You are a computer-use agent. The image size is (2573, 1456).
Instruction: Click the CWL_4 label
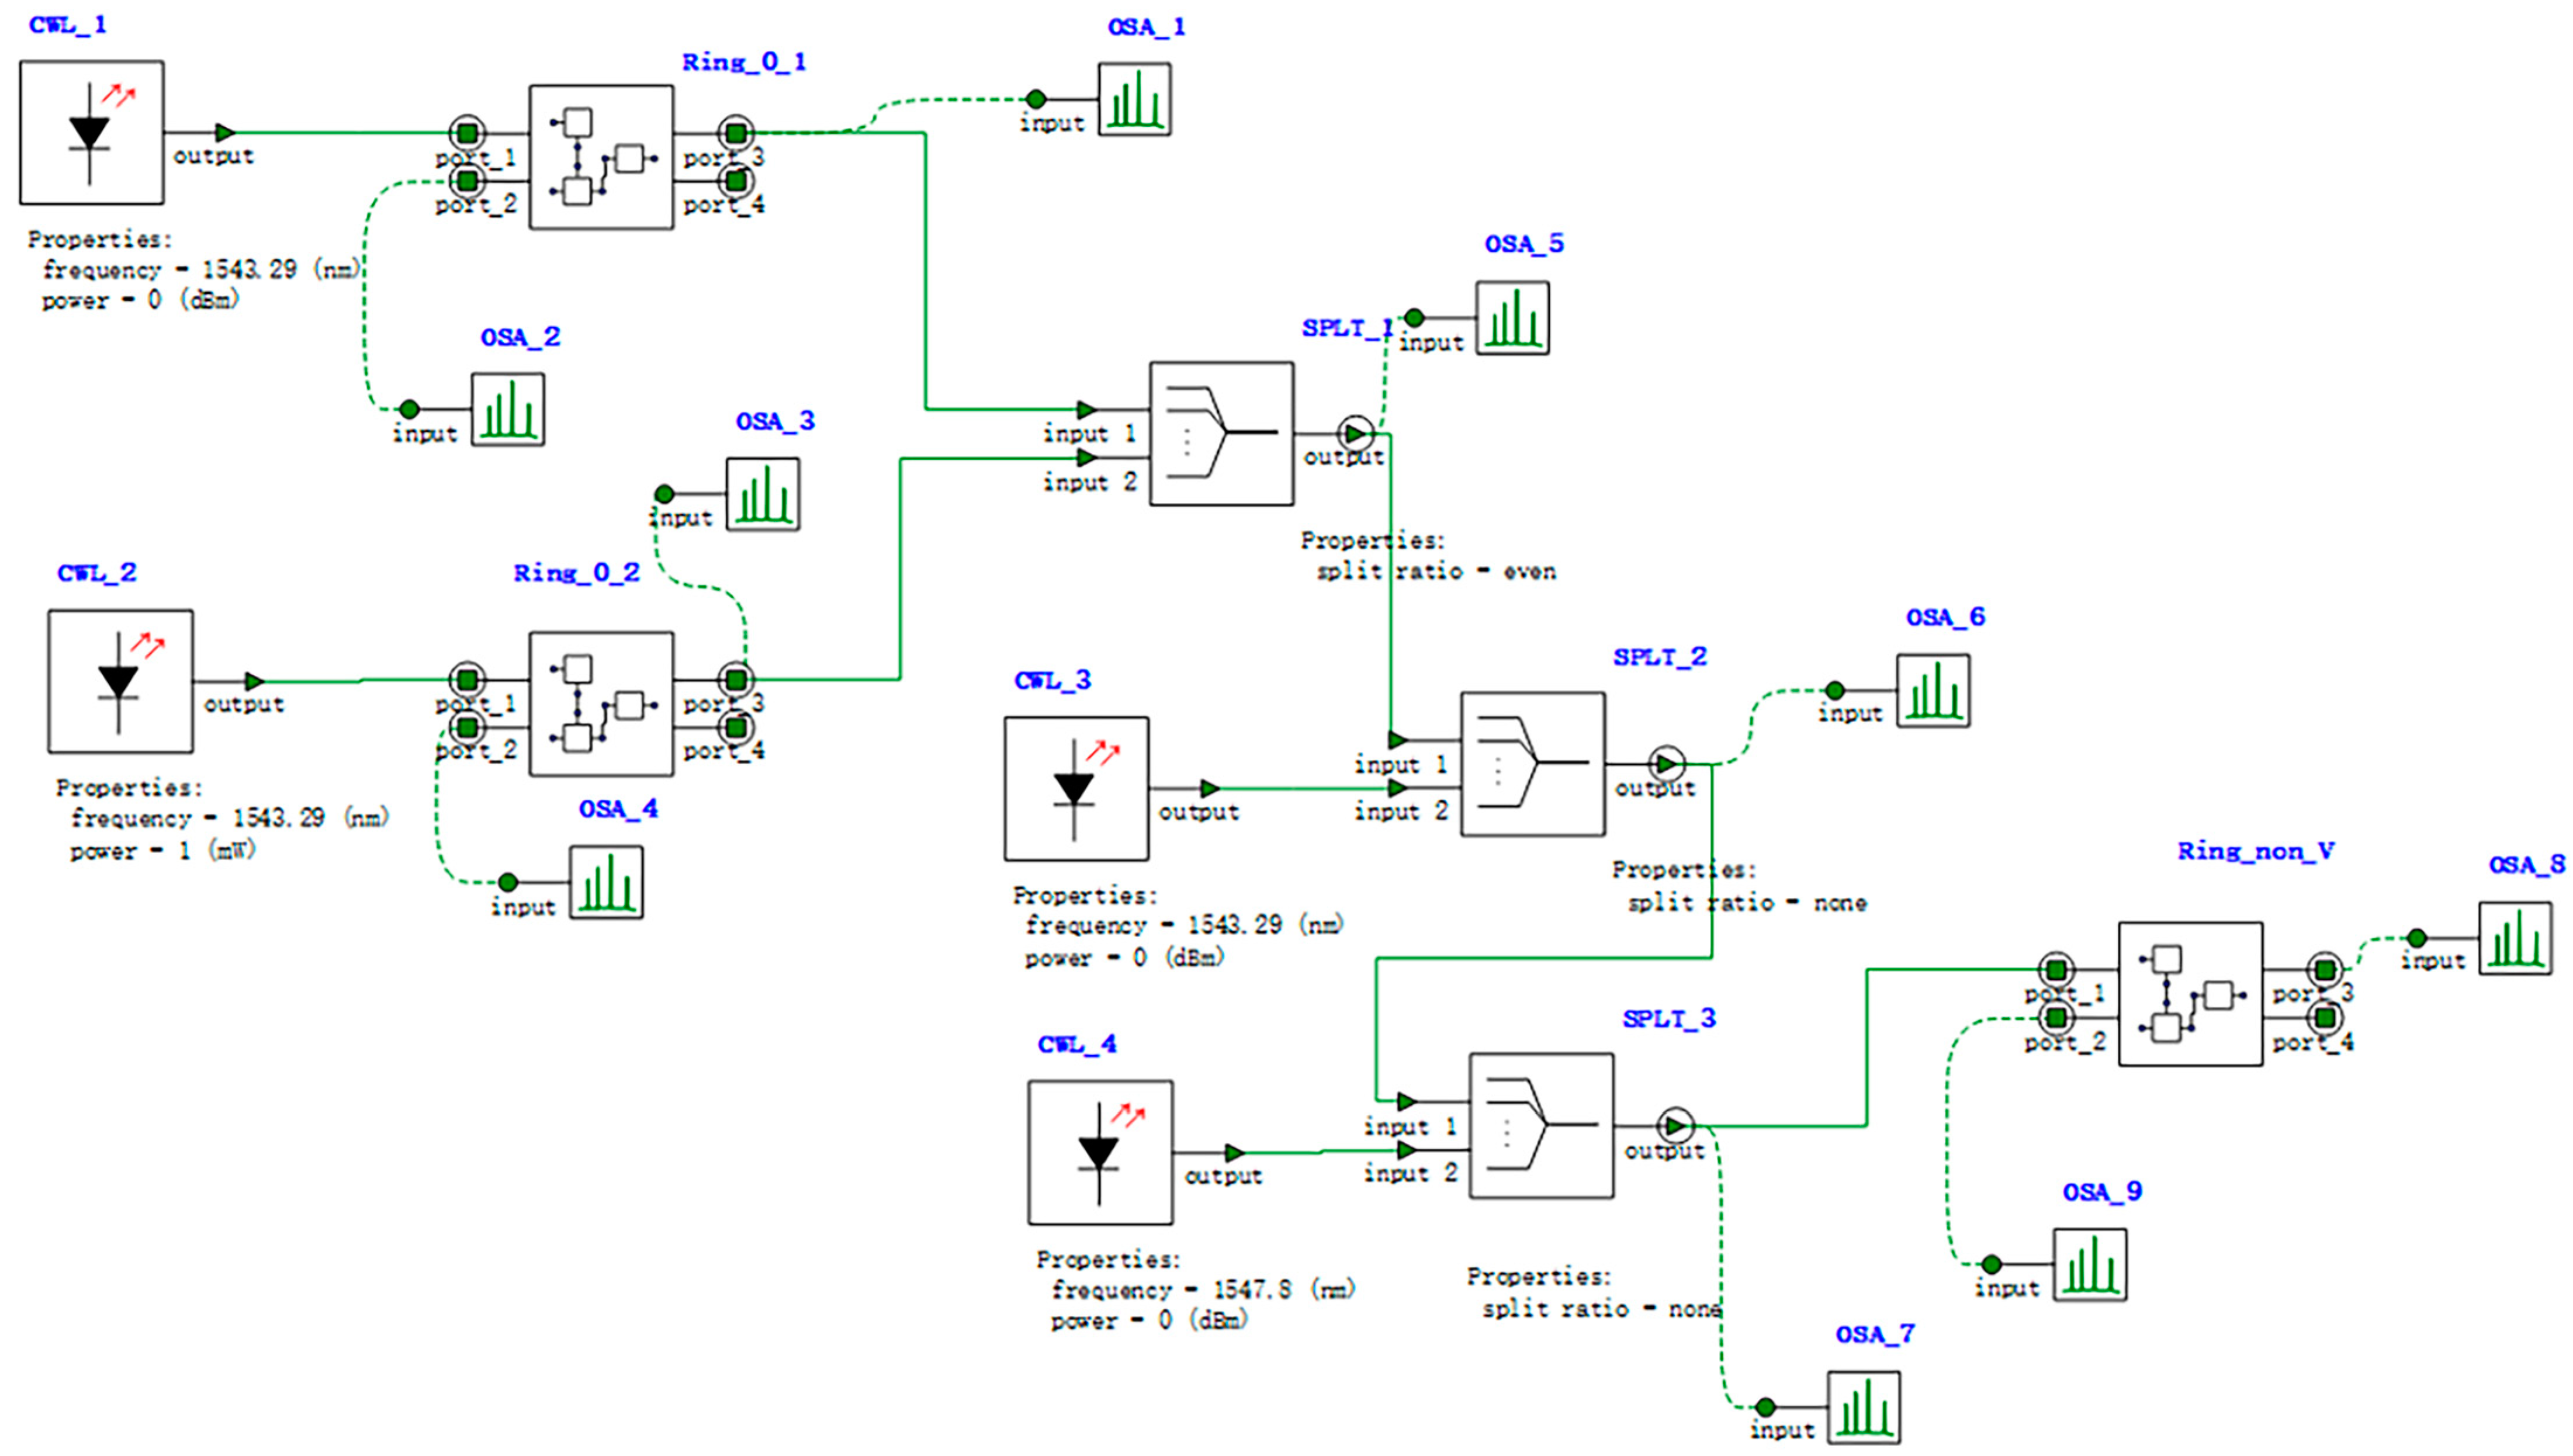[x=1077, y=1044]
